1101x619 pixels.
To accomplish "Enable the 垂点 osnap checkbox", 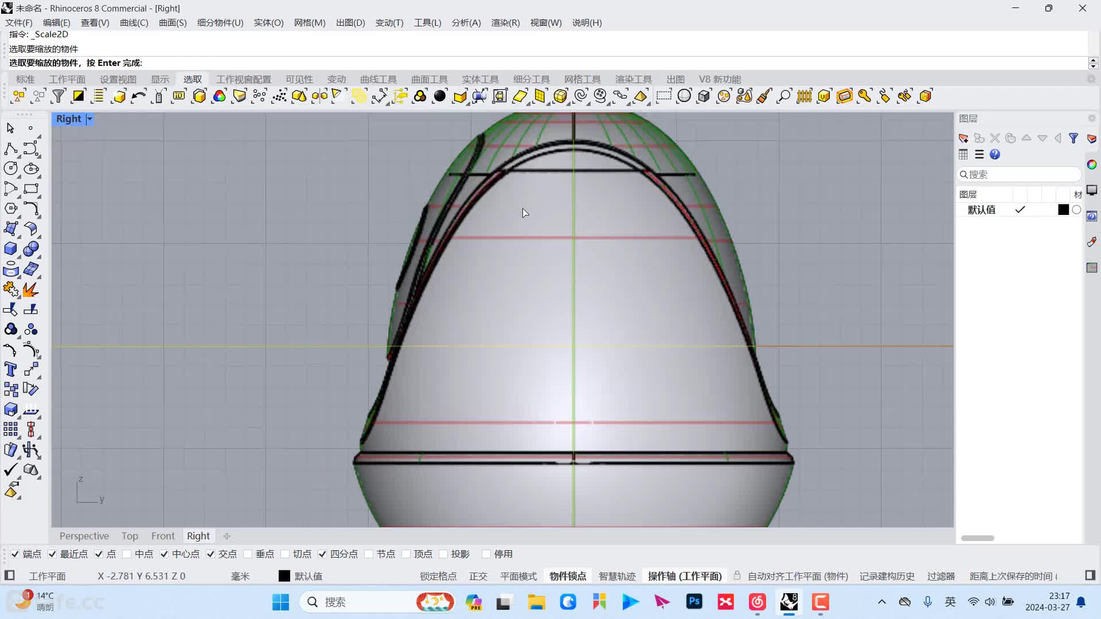I will coord(248,554).
